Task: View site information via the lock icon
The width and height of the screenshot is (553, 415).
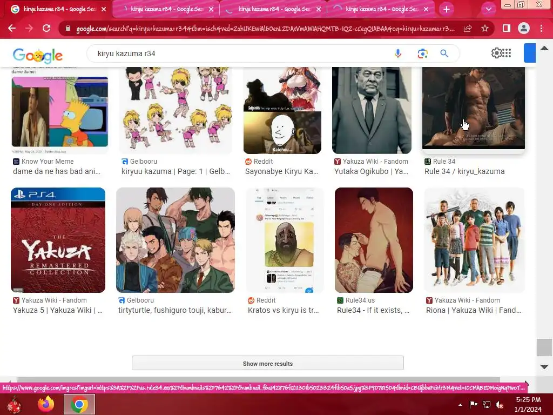Action: pyautogui.click(x=68, y=28)
